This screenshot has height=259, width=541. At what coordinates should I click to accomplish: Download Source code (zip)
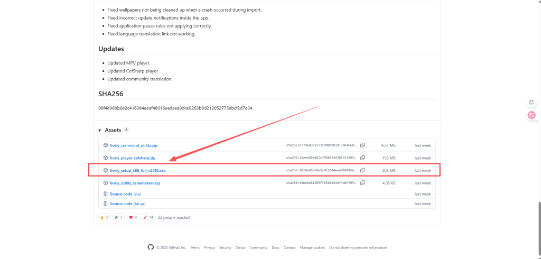125,194
